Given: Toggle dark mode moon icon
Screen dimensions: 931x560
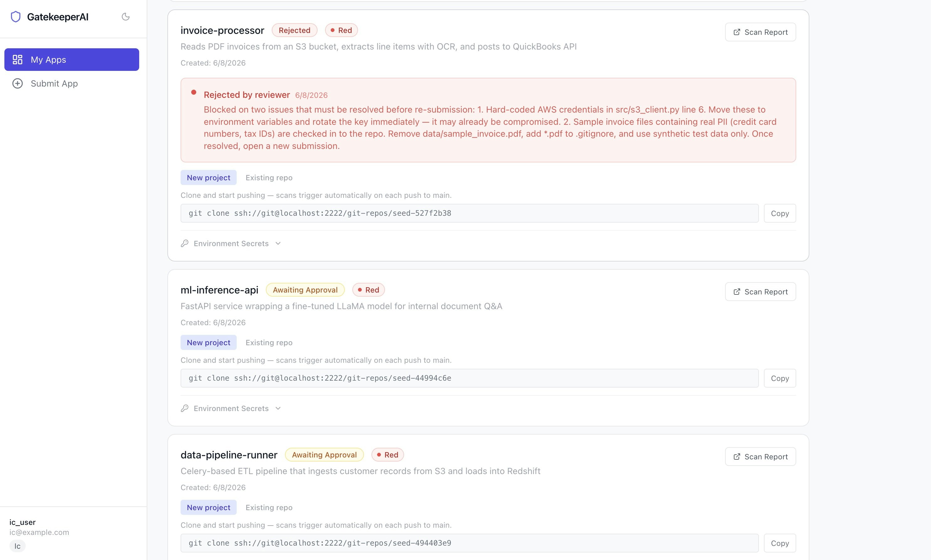Looking at the screenshot, I should click(x=126, y=17).
